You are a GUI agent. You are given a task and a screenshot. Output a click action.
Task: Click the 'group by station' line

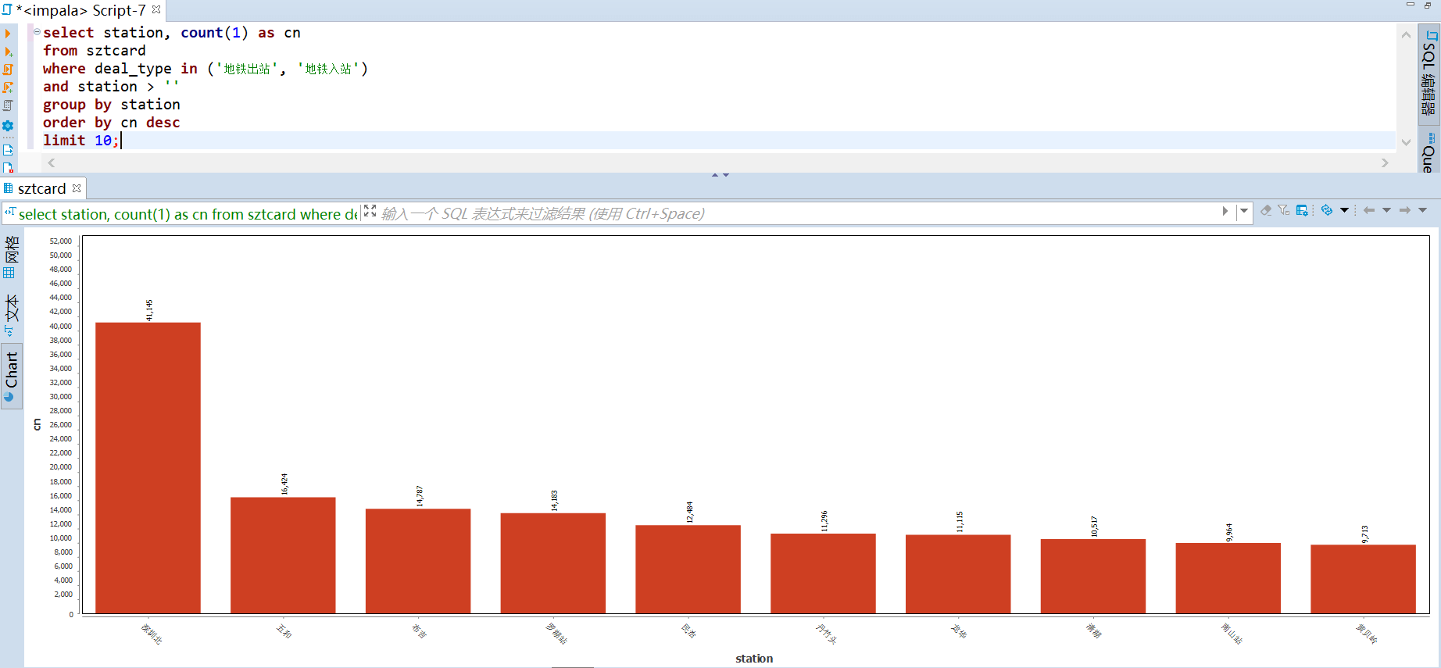coord(111,105)
